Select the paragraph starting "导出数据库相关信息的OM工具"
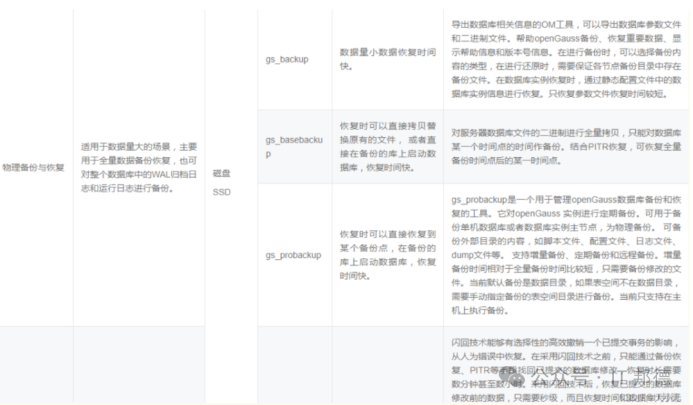The width and height of the screenshot is (693, 405). [566, 59]
